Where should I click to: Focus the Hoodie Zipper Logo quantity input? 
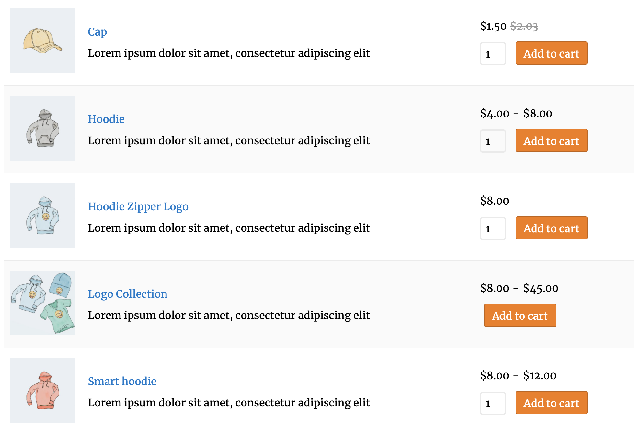(x=493, y=229)
